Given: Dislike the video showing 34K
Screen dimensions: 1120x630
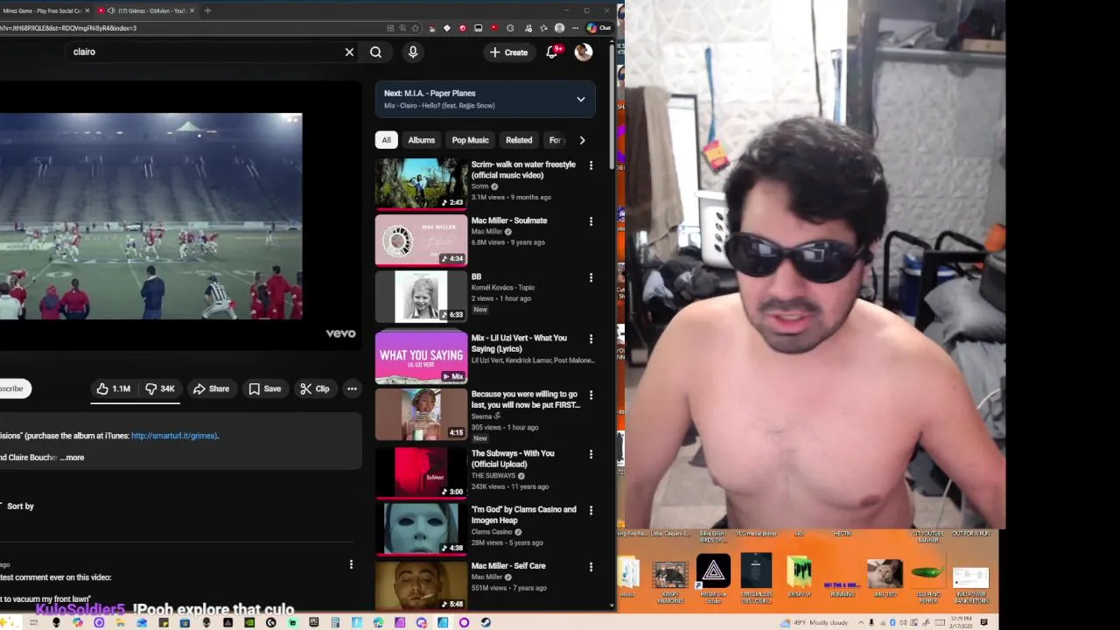Looking at the screenshot, I should [159, 388].
